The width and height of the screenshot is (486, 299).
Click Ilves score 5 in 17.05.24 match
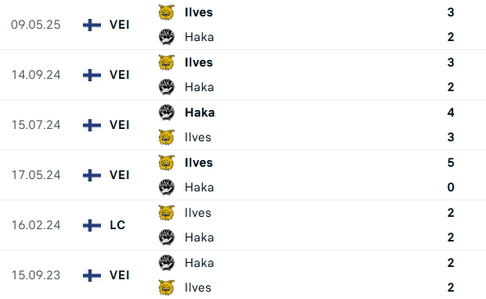tap(451, 163)
